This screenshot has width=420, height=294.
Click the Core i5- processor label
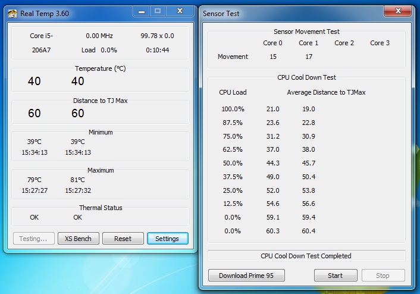click(41, 36)
